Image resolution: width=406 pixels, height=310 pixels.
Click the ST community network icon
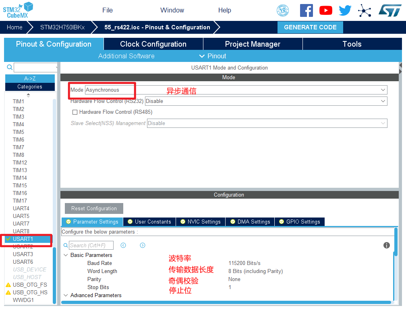tap(365, 10)
